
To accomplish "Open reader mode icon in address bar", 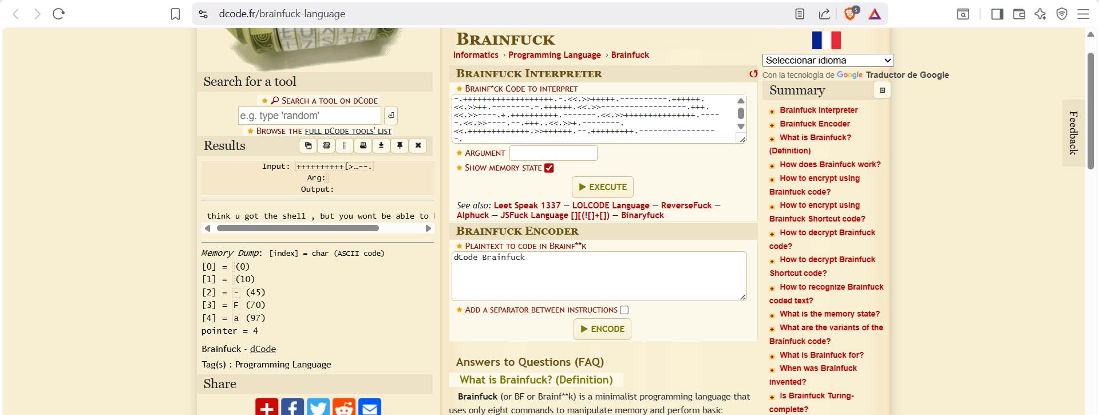I will click(x=800, y=14).
